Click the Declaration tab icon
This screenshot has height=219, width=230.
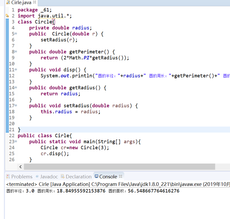click(63, 176)
